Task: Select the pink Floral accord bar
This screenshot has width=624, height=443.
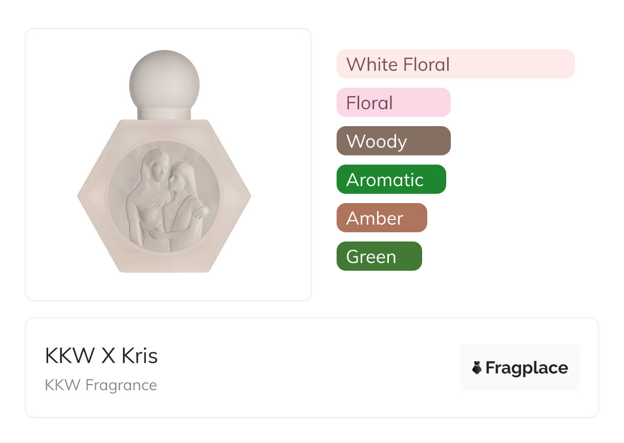Action: coord(393,103)
